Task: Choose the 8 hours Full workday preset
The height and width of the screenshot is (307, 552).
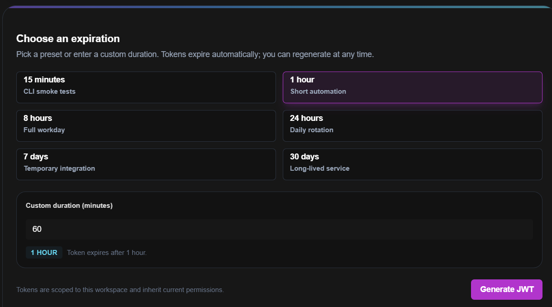Action: point(146,126)
